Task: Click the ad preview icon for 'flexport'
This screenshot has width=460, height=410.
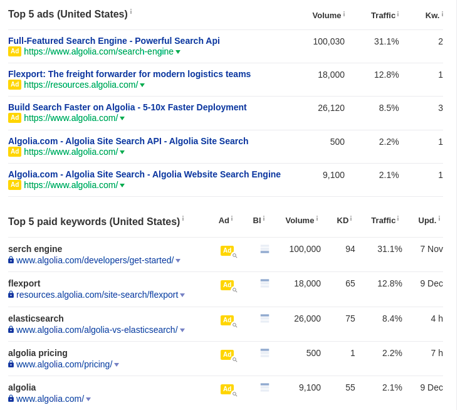Action: pos(228,285)
